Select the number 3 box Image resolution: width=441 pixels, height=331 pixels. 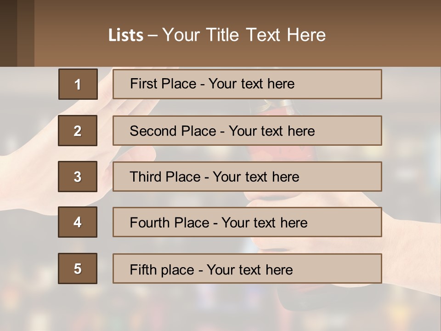[x=78, y=177]
